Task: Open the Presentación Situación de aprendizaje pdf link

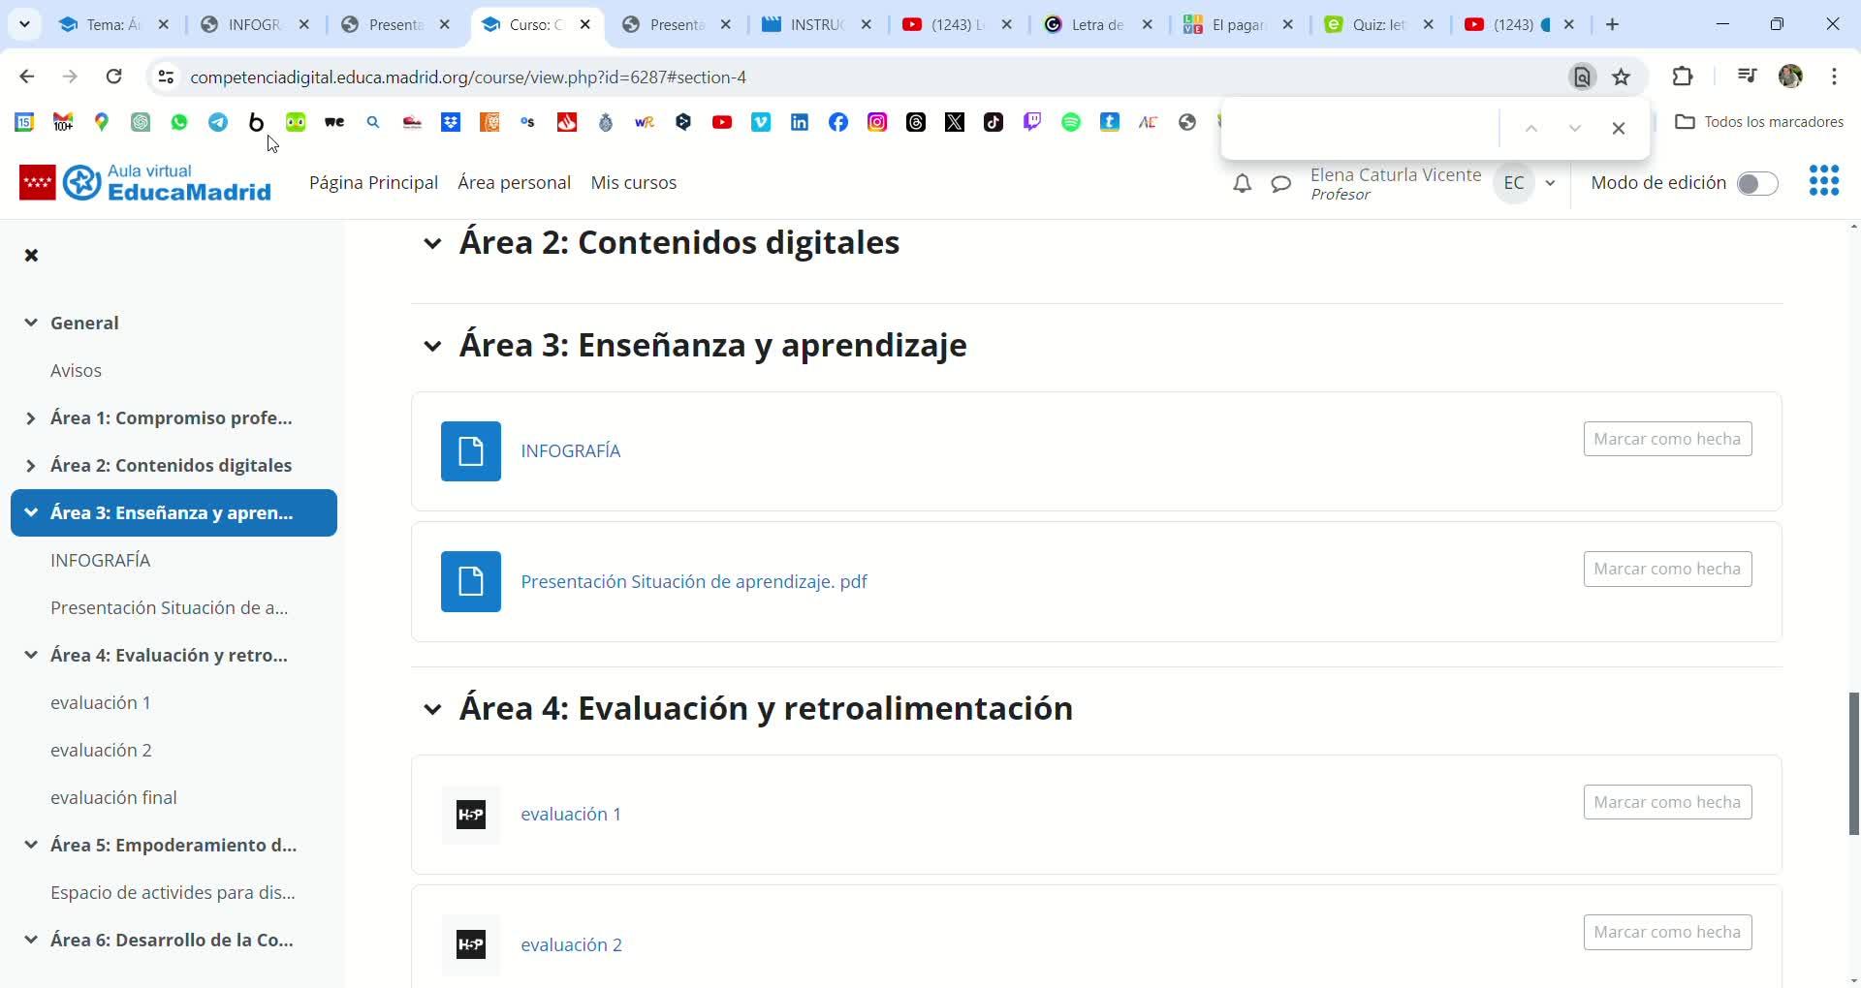Action: point(693,581)
